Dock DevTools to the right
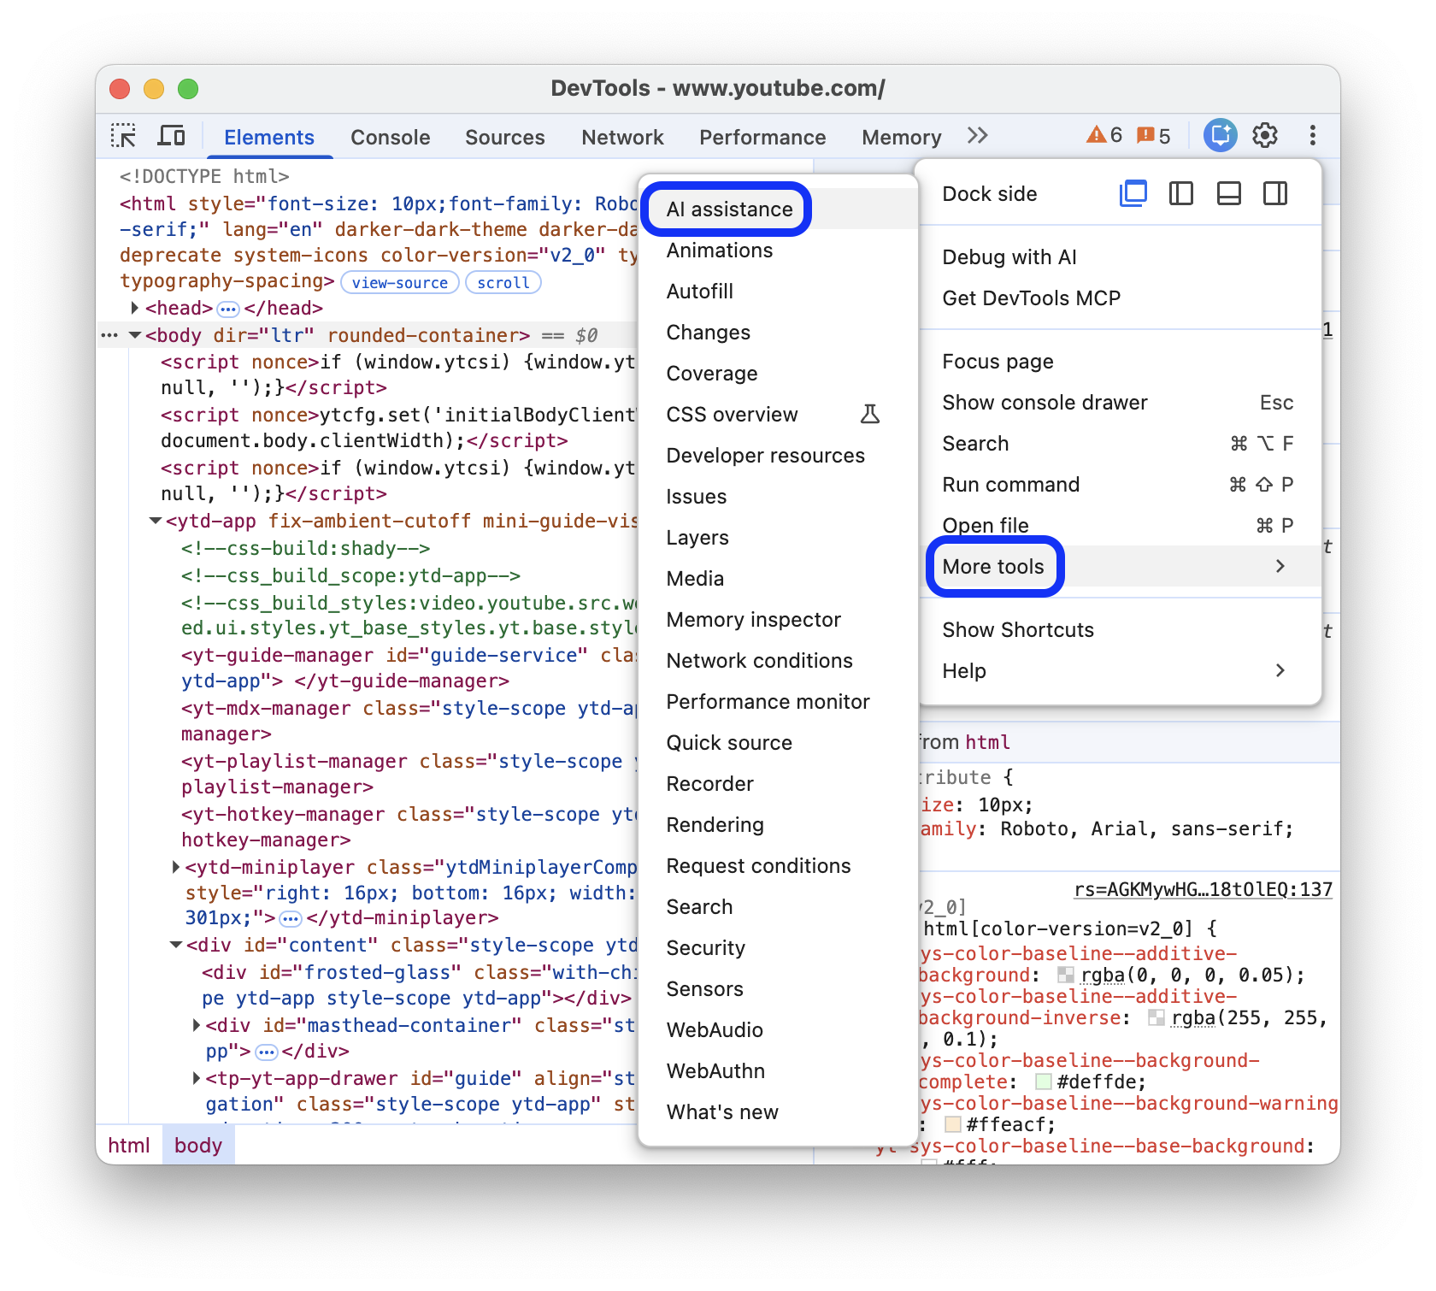Image resolution: width=1436 pixels, height=1291 pixels. click(x=1275, y=193)
